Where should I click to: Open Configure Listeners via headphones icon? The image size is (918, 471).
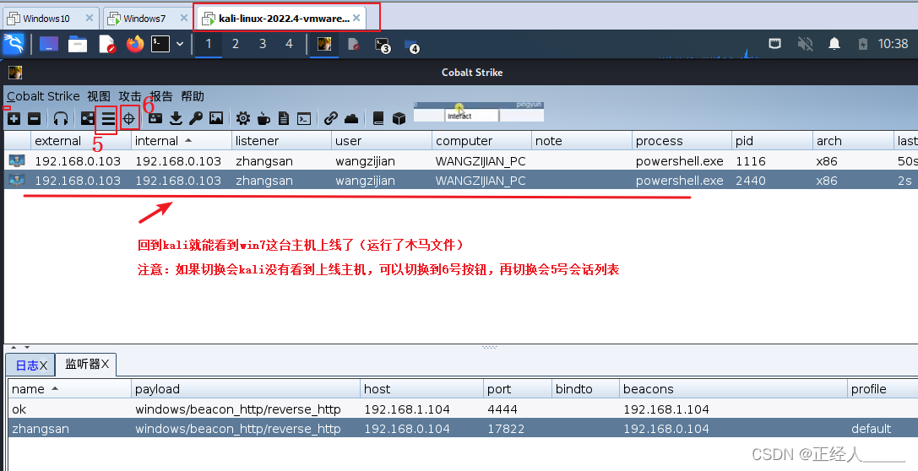pos(60,119)
